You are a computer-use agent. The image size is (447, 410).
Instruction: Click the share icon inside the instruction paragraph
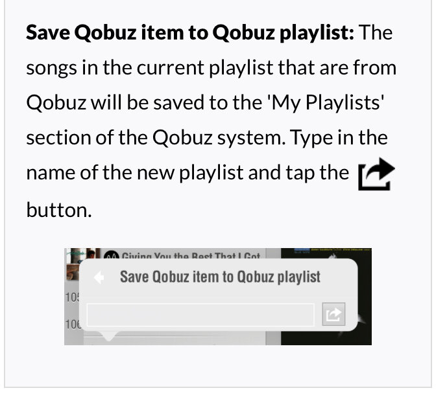click(x=376, y=174)
